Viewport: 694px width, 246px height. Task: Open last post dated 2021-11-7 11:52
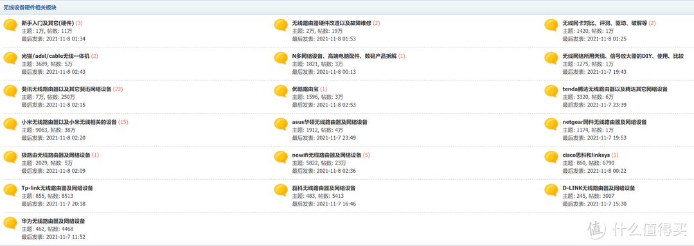click(66, 237)
